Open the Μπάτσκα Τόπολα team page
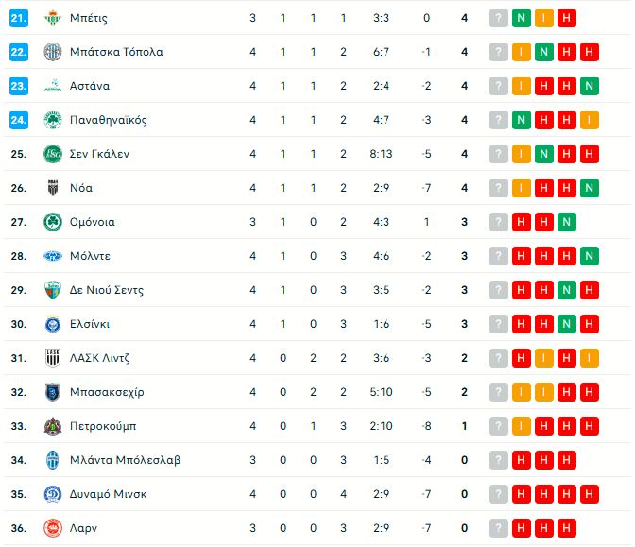Viewport: 635px width, 547px height. click(x=116, y=52)
